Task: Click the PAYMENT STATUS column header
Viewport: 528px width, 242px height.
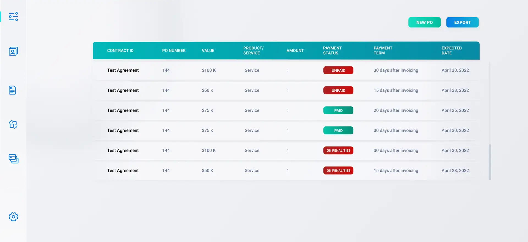Action: [332, 51]
